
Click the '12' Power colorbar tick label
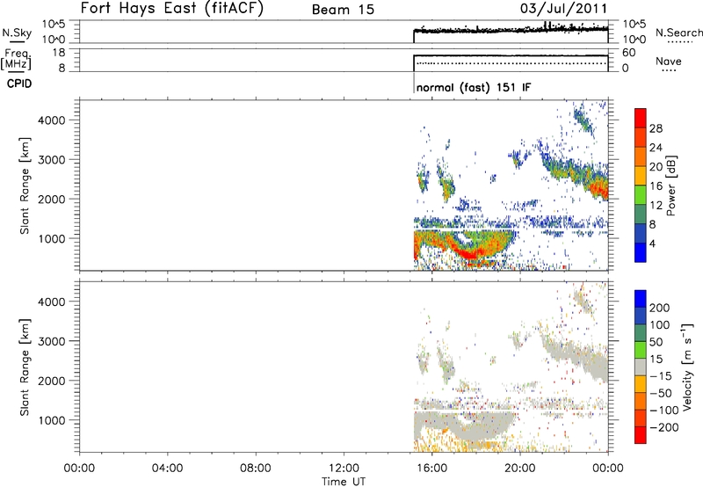pos(656,205)
